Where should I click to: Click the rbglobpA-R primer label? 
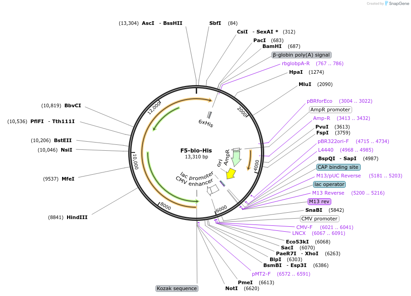(x=295, y=63)
